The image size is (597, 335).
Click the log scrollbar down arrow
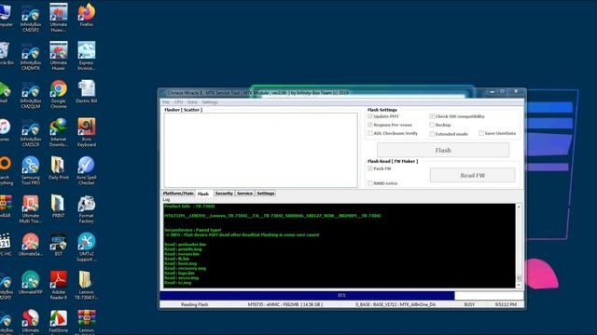click(x=519, y=285)
